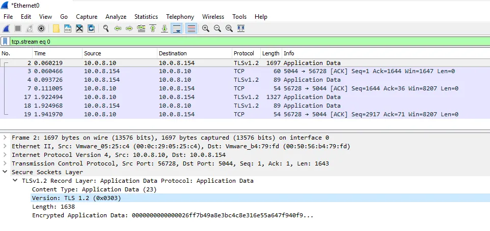Zoom in packet text
This screenshot has width=490, height=231.
pyautogui.click(x=206, y=28)
